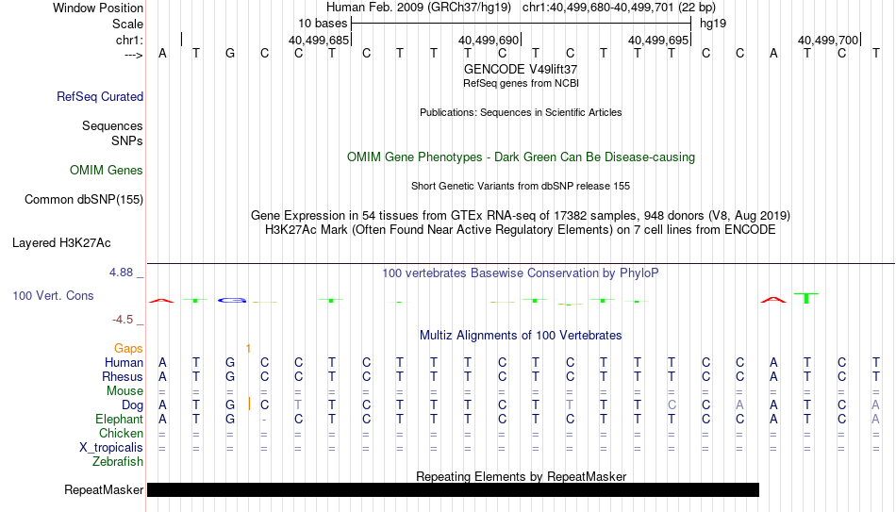
Task: Click the Zebrafish species label
Action: pos(118,462)
